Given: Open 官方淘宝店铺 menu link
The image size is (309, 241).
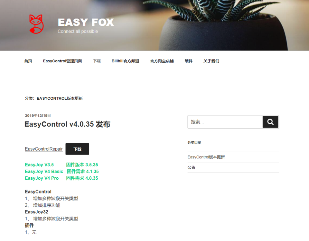Looking at the screenshot, I should (x=162, y=61).
